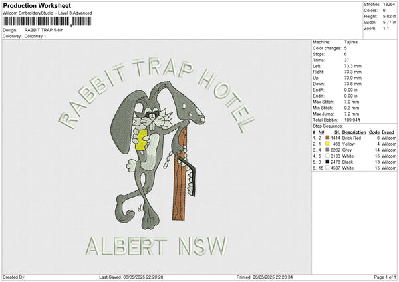Click the white swatch in the 3133 row
The height and width of the screenshot is (282, 399).
[x=327, y=156]
